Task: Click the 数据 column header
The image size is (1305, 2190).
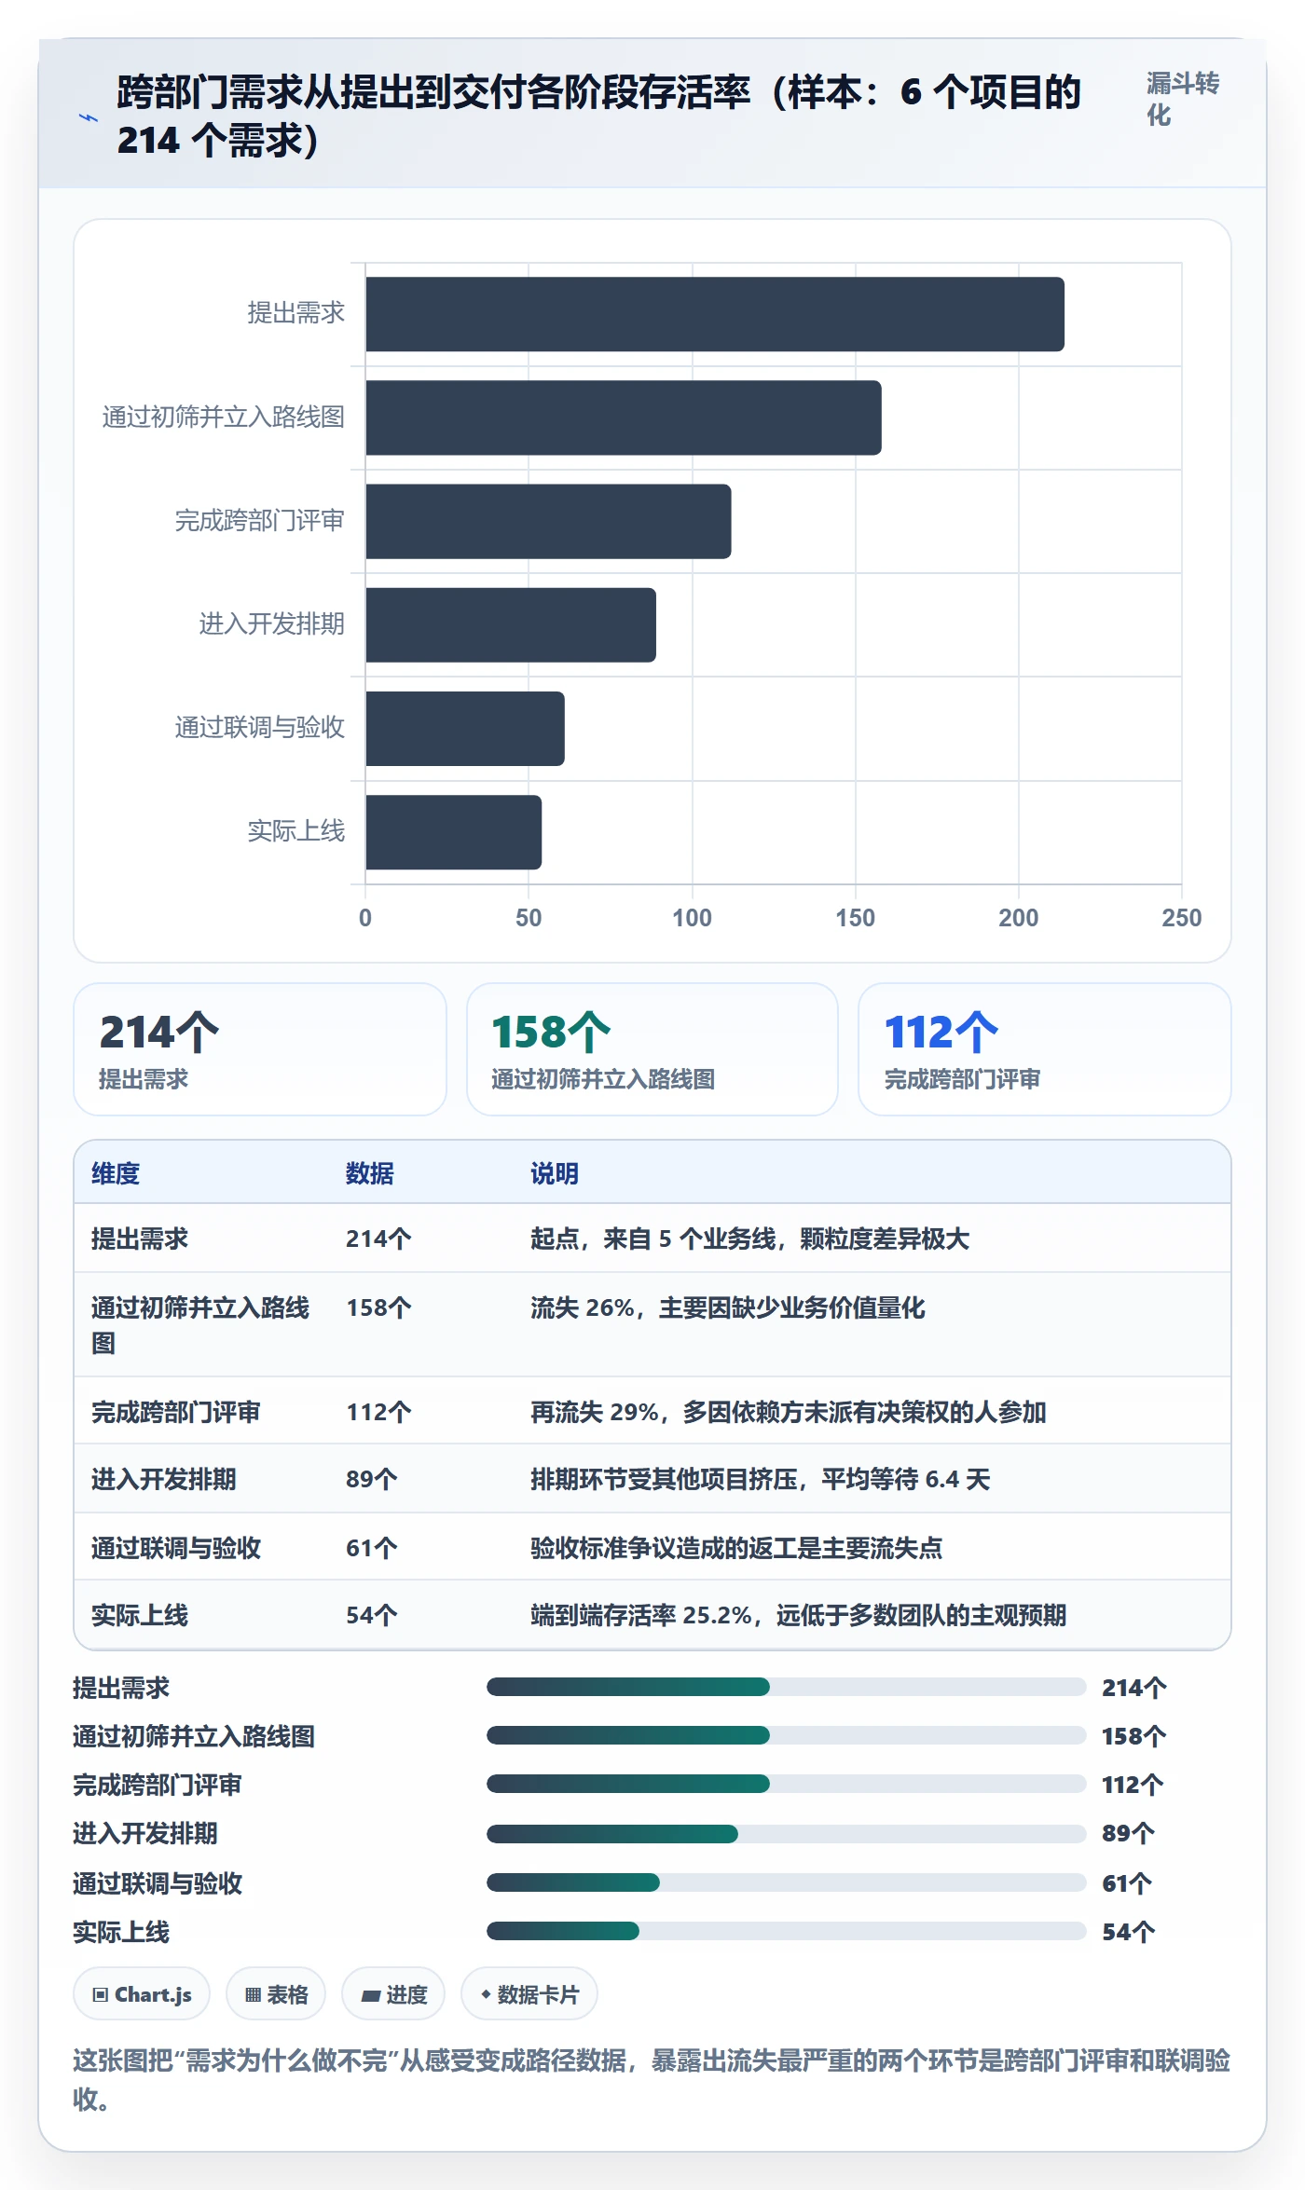Action: [x=370, y=1173]
